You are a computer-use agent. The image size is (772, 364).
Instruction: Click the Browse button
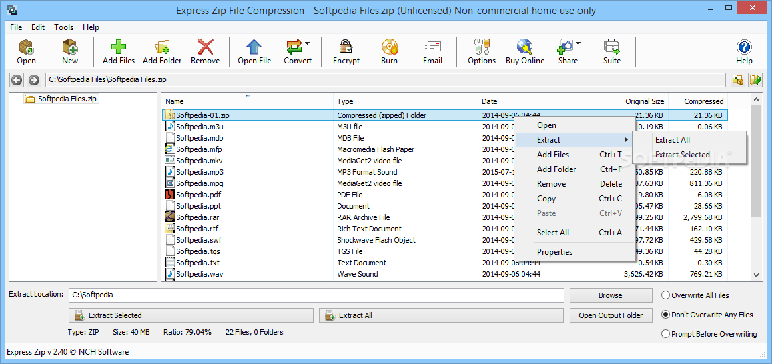tap(611, 295)
